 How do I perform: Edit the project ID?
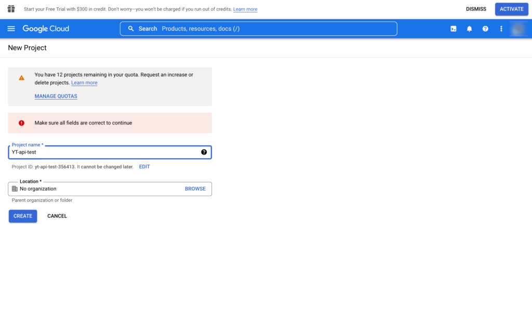tap(144, 167)
